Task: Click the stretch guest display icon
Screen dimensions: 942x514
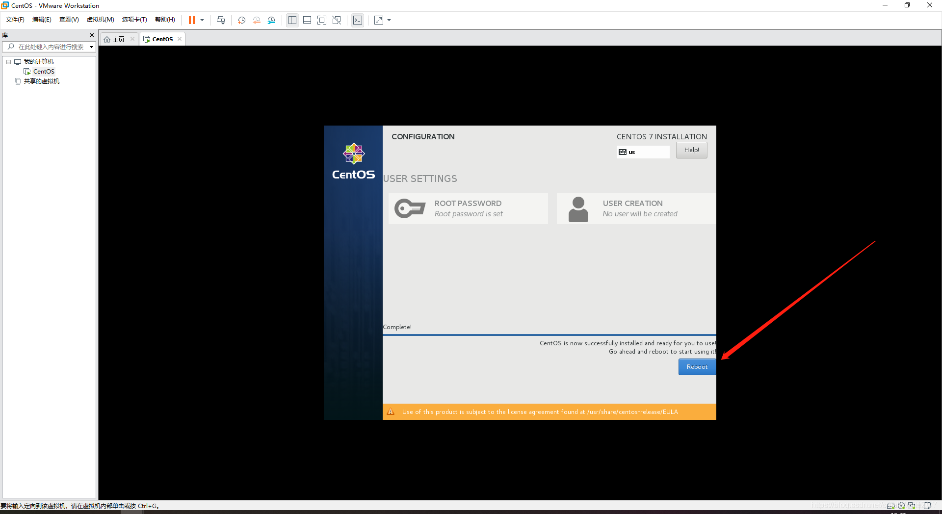Action: coord(379,20)
